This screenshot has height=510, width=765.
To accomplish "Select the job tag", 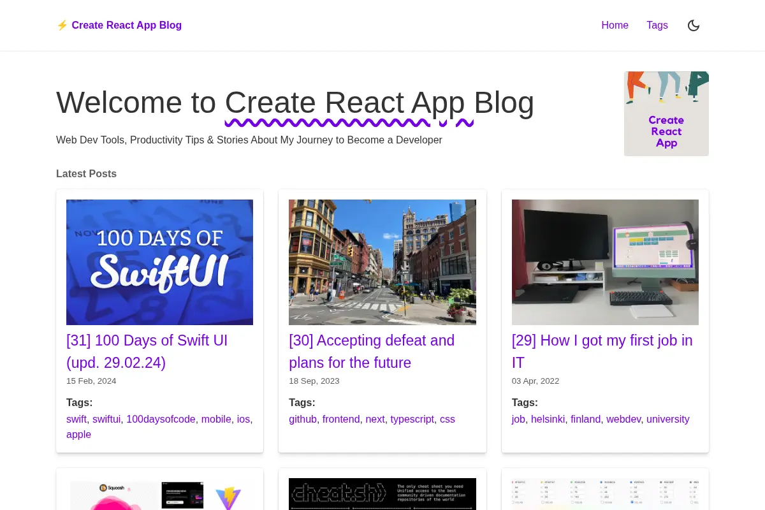I will pos(518,419).
